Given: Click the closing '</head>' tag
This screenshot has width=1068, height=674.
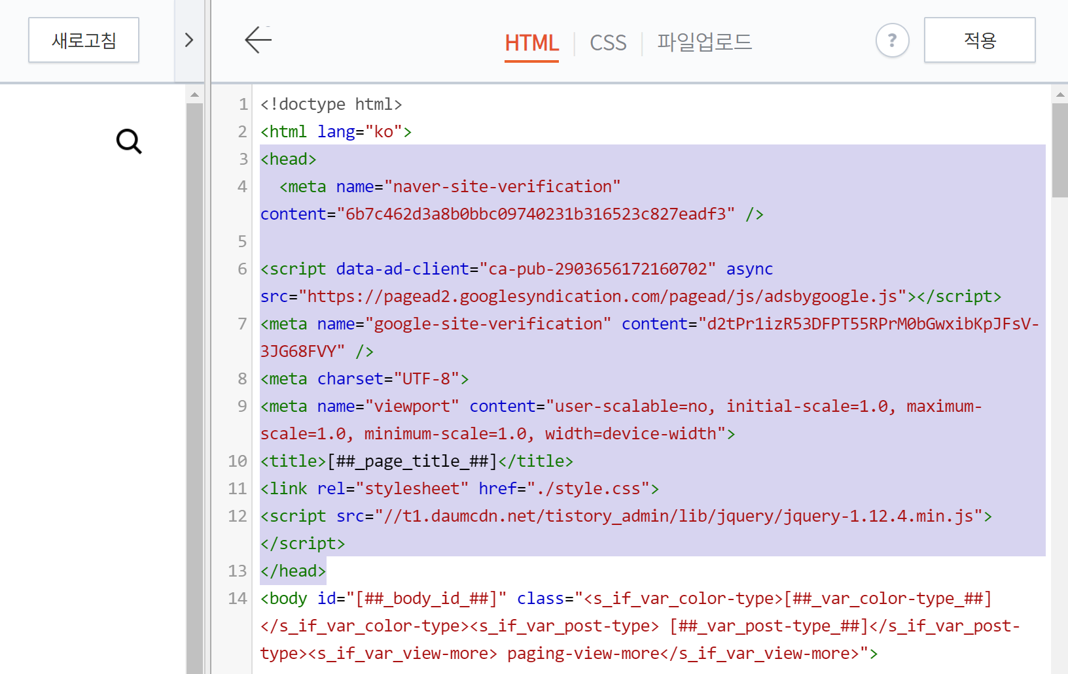Looking at the screenshot, I should (293, 571).
